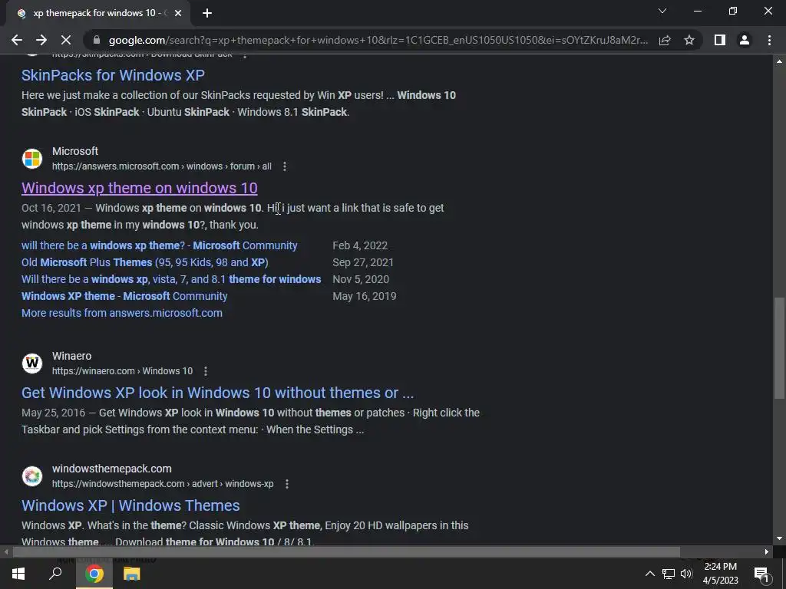Screen dimensions: 786x589
Task: Open 'Will there be a windows xp, vista' link
Action: click(171, 279)
